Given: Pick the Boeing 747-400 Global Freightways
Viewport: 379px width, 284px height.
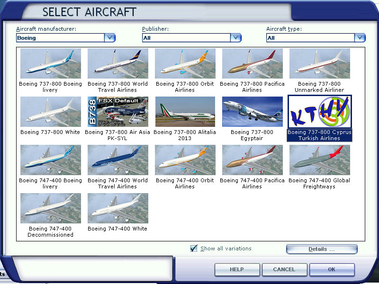Looking at the screenshot, I should (320, 160).
